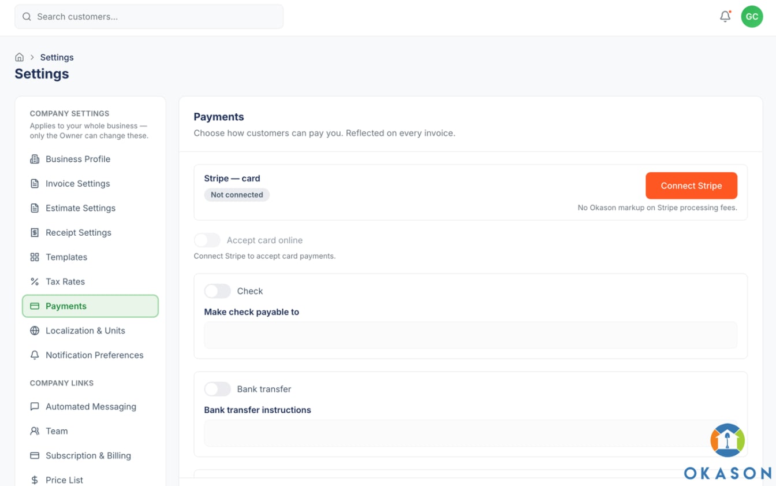Click the Notification Preferences bell icon

pyautogui.click(x=35, y=355)
